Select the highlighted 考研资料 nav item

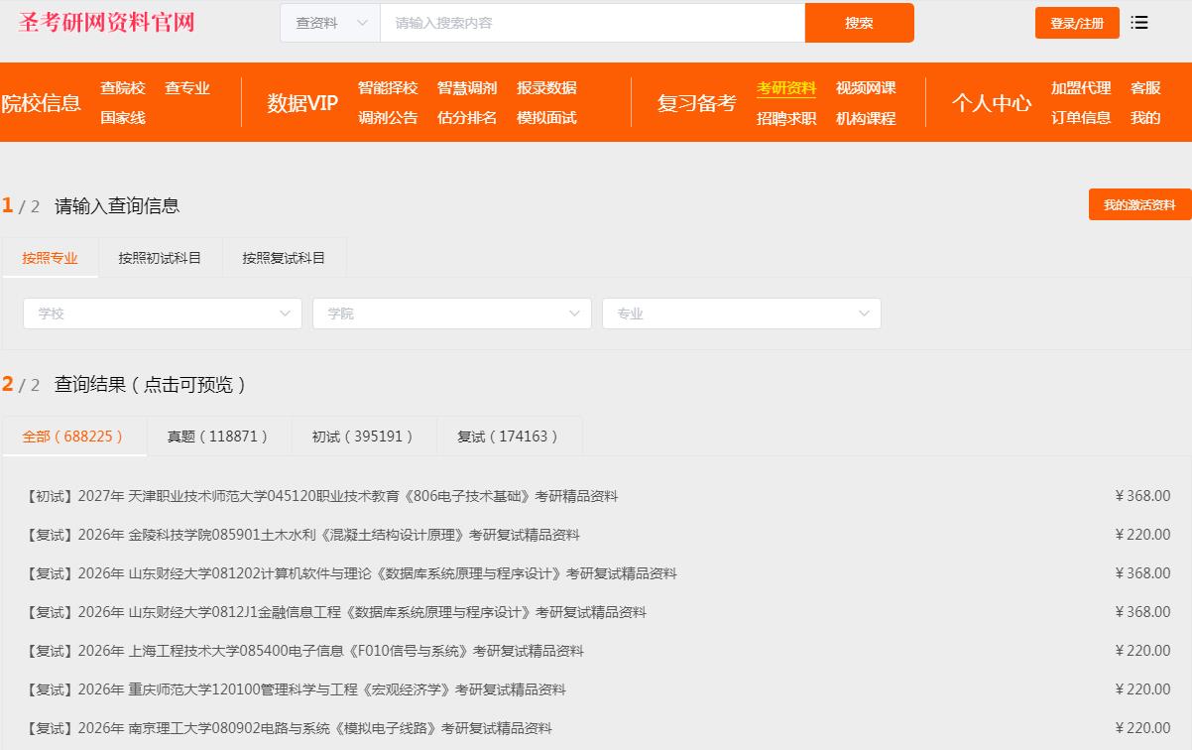786,87
